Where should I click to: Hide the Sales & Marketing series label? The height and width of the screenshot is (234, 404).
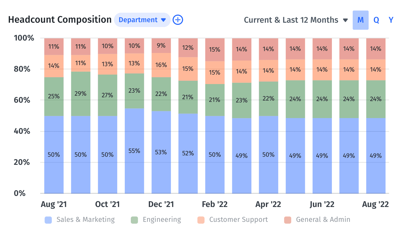[x=86, y=220]
